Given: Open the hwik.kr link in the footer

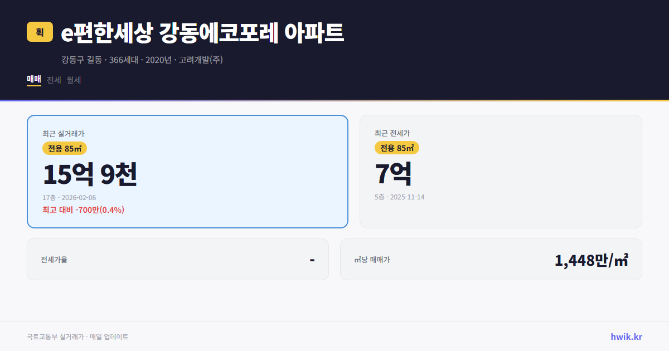Looking at the screenshot, I should pyautogui.click(x=626, y=337).
